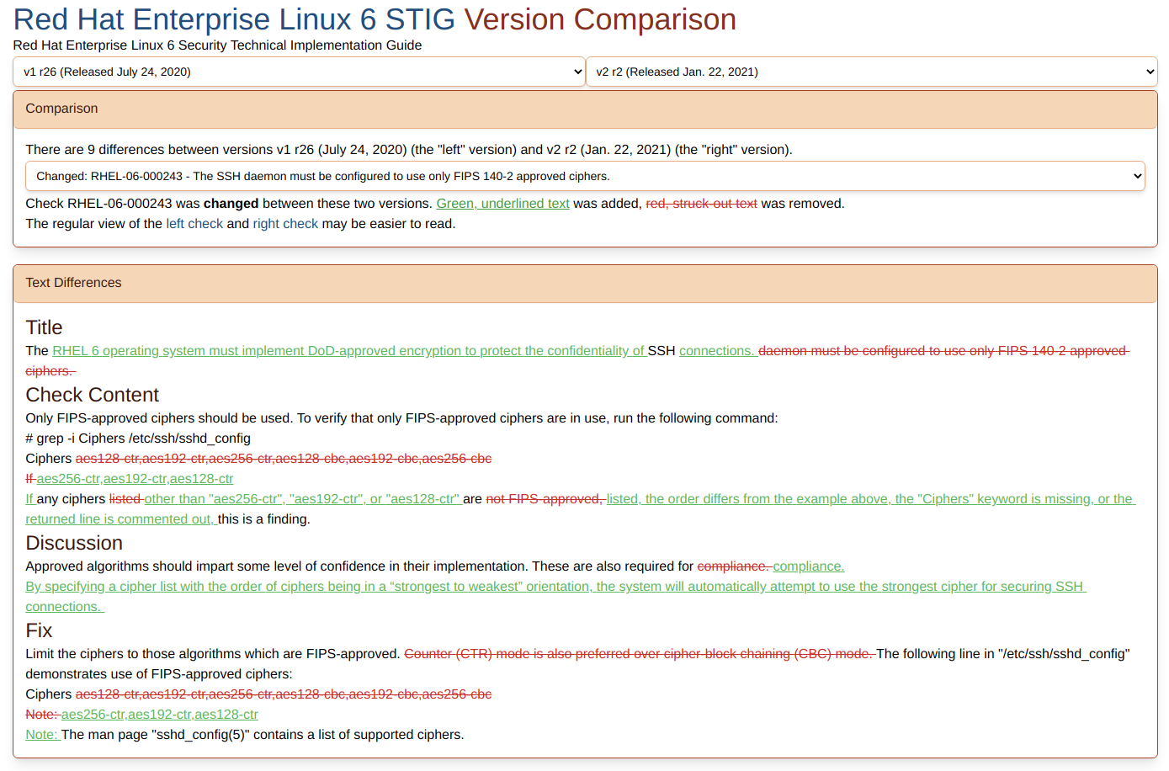1169x771 pixels.
Task: Click the 'Fix' section heading
Action: 39,630
